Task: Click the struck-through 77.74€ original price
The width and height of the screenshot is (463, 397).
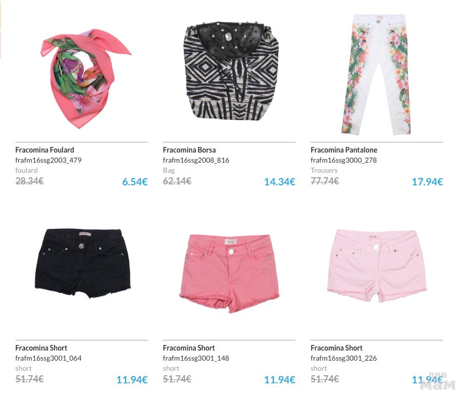Action: click(325, 181)
